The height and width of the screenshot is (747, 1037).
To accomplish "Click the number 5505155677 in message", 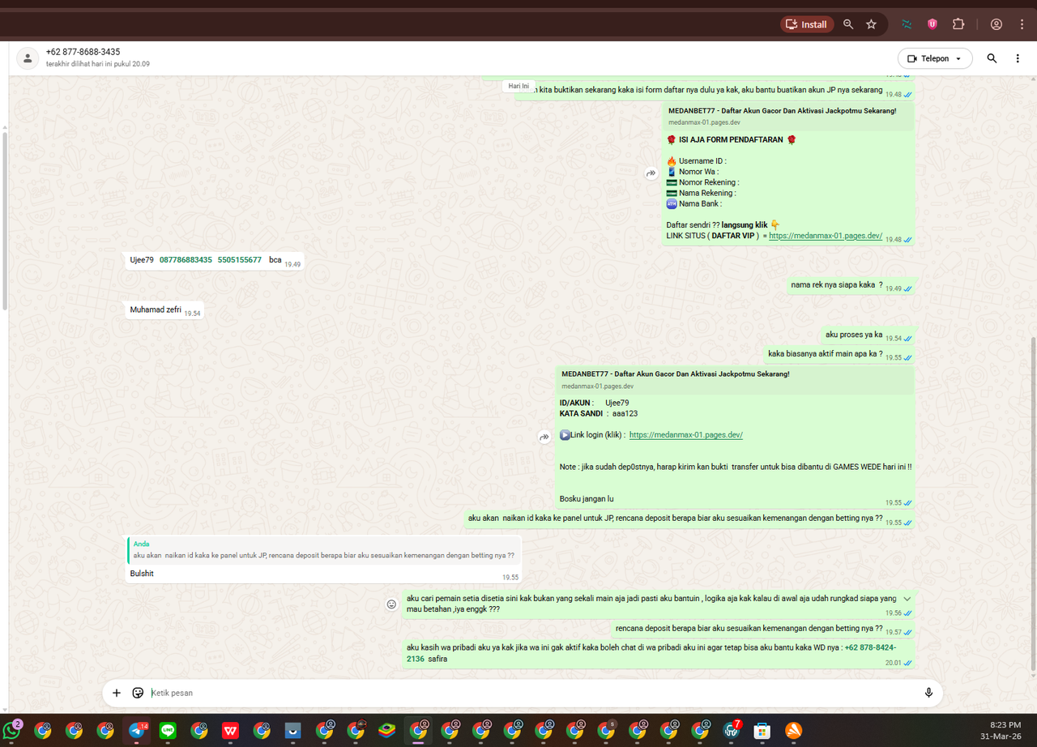I will coord(240,260).
